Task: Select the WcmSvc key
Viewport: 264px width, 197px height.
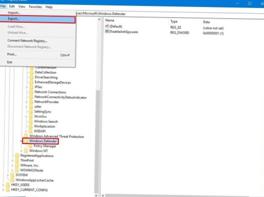Action: (x=40, y=117)
